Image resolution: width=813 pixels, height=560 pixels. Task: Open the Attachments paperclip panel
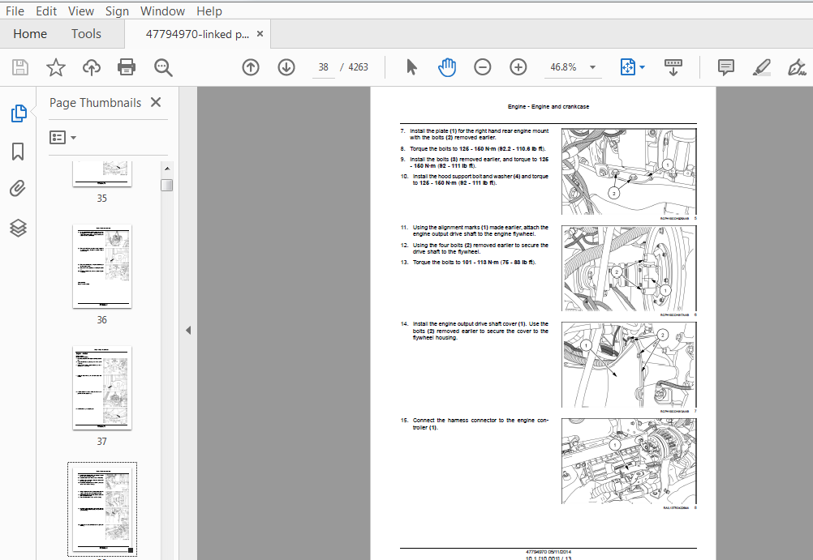pos(18,189)
